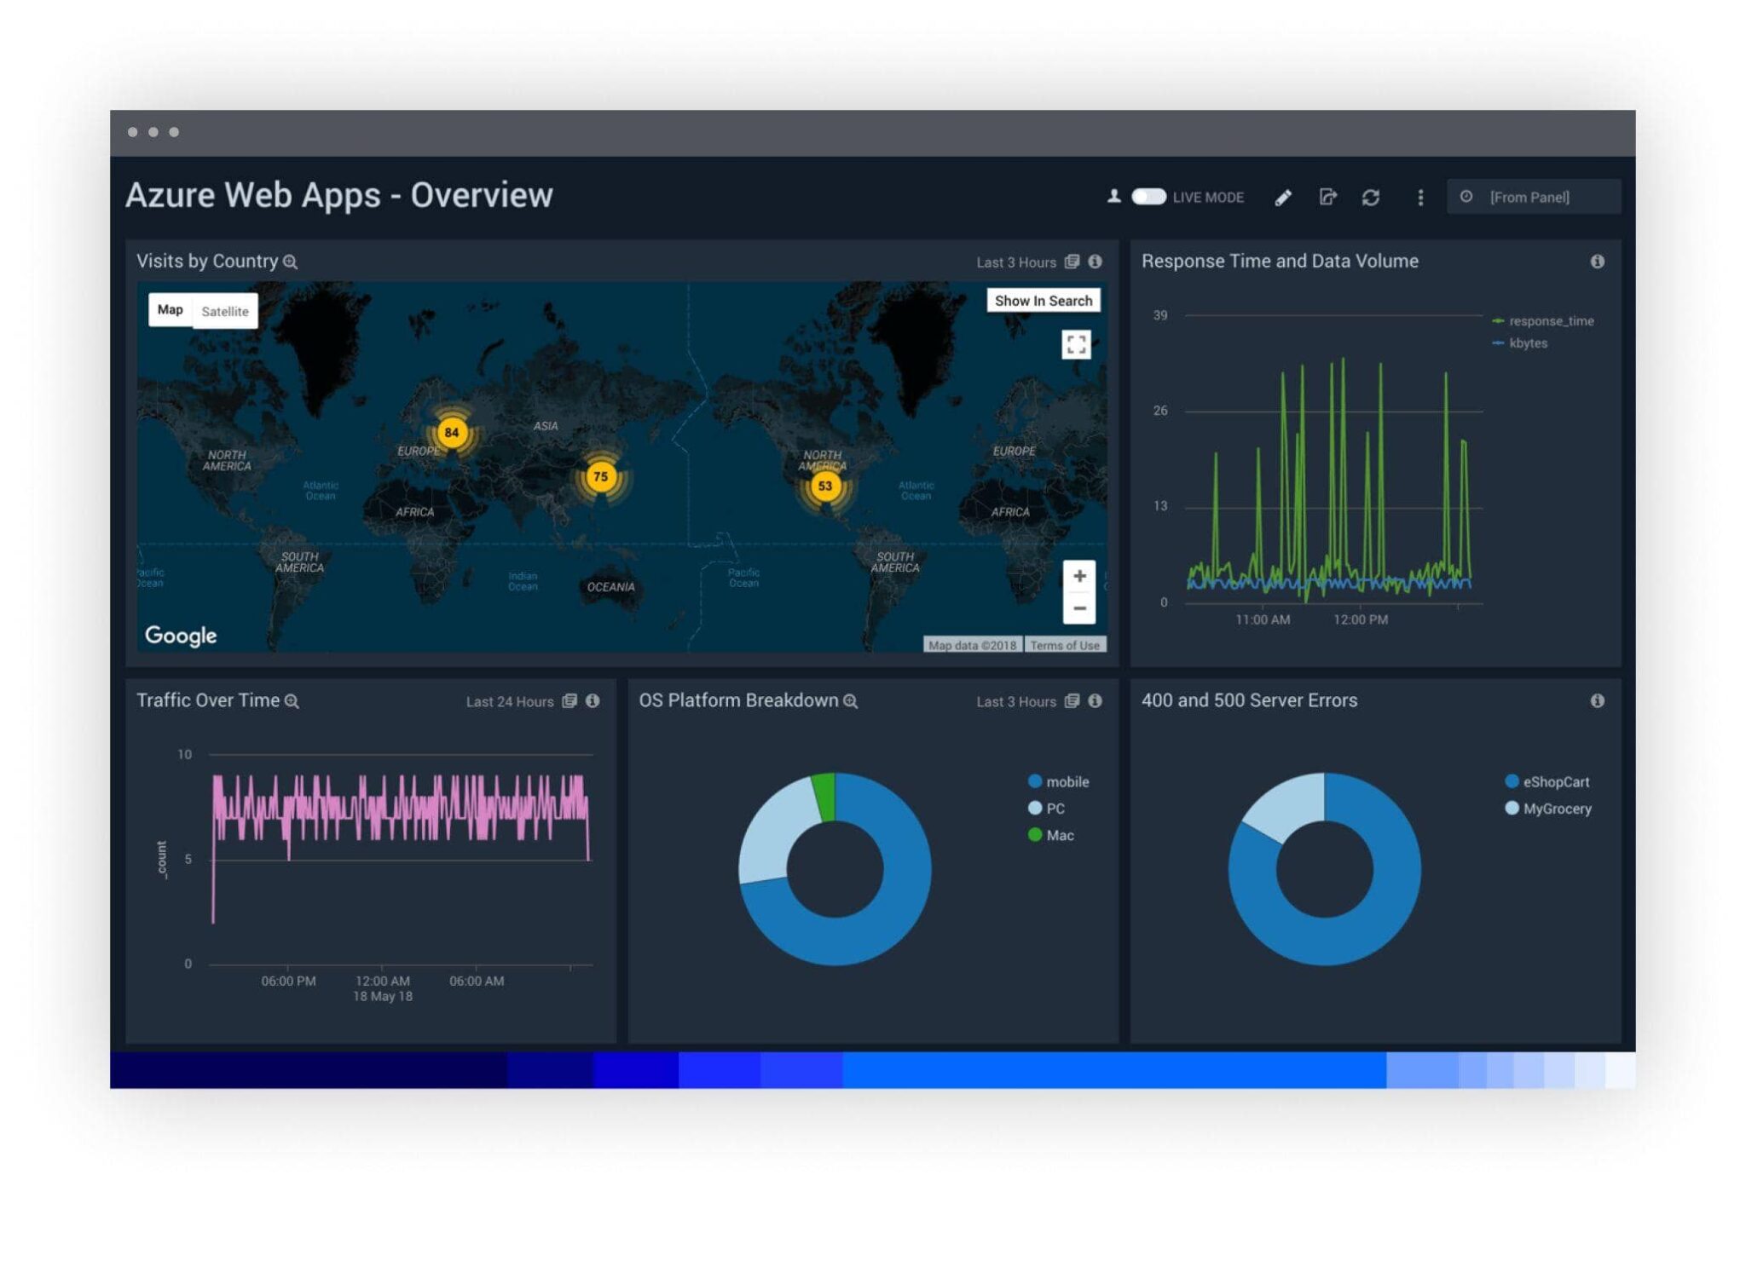Switch the map to Satellite view
Screen dimensions: 1746x1284
coord(225,310)
